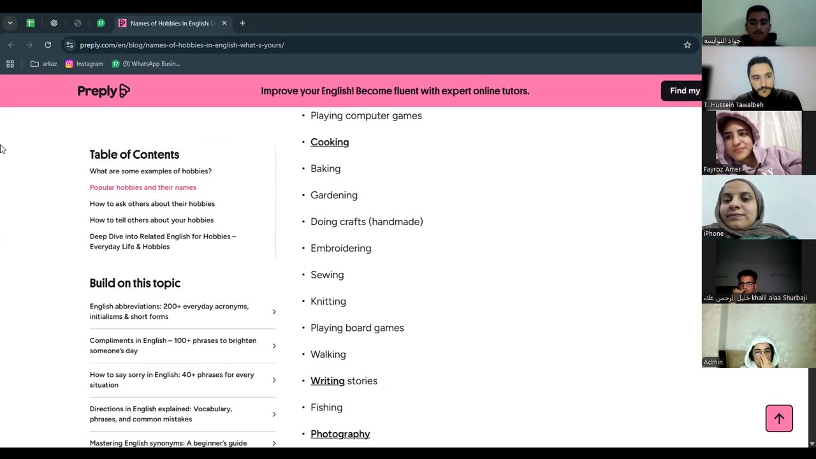The width and height of the screenshot is (816, 459).
Task: Jump to Deep Dive into Related English section
Action: 163,242
